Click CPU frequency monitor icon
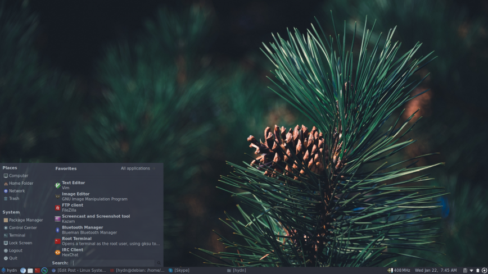Screen dimensions: 488x274 [390, 270]
